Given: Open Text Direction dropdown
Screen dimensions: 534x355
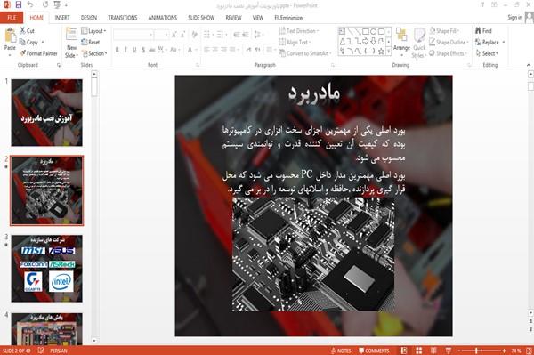Looking at the screenshot, I should click(299, 31).
